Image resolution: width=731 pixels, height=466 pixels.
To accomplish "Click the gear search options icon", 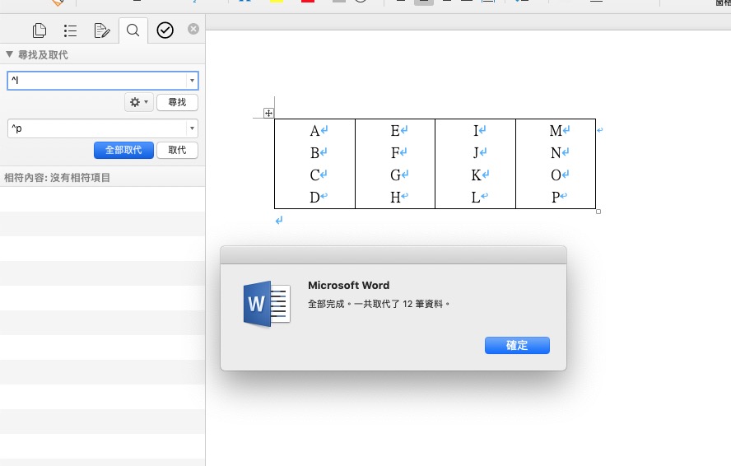I will pos(137,102).
